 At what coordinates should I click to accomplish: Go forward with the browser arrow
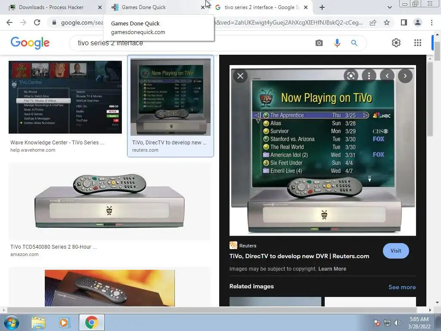pyautogui.click(x=23, y=22)
